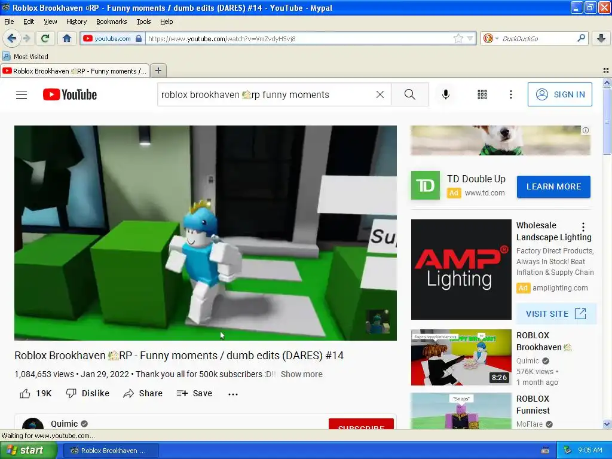Click the page scrollbar up arrow
Viewport: 612px width, 459px height.
click(607, 82)
